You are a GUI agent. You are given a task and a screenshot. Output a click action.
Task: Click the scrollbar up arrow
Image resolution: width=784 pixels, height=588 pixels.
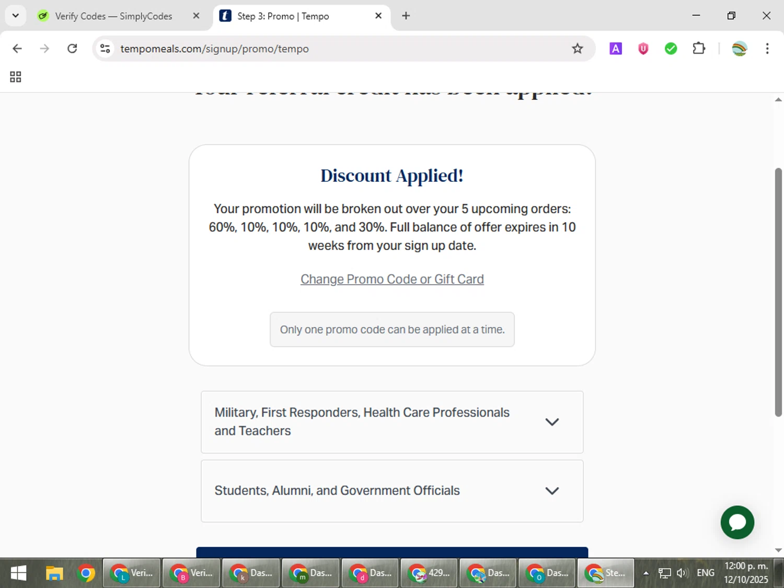(778, 99)
